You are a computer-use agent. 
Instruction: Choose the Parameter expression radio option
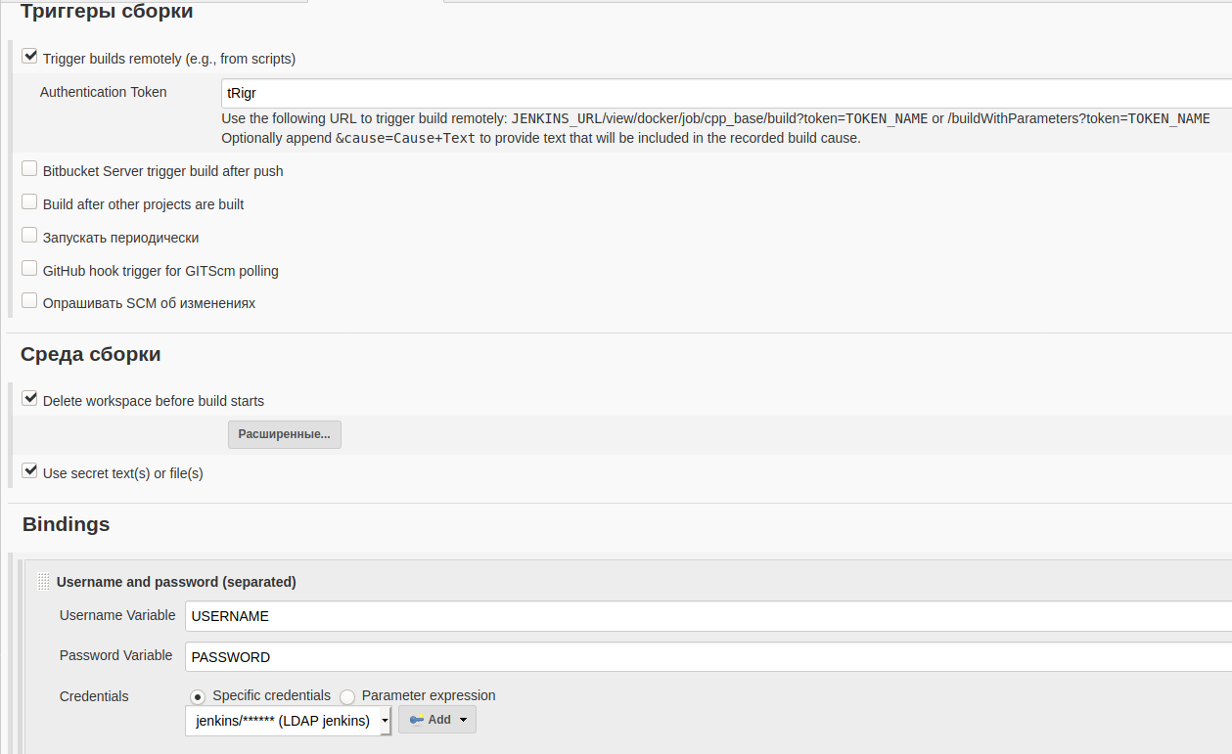click(x=347, y=696)
